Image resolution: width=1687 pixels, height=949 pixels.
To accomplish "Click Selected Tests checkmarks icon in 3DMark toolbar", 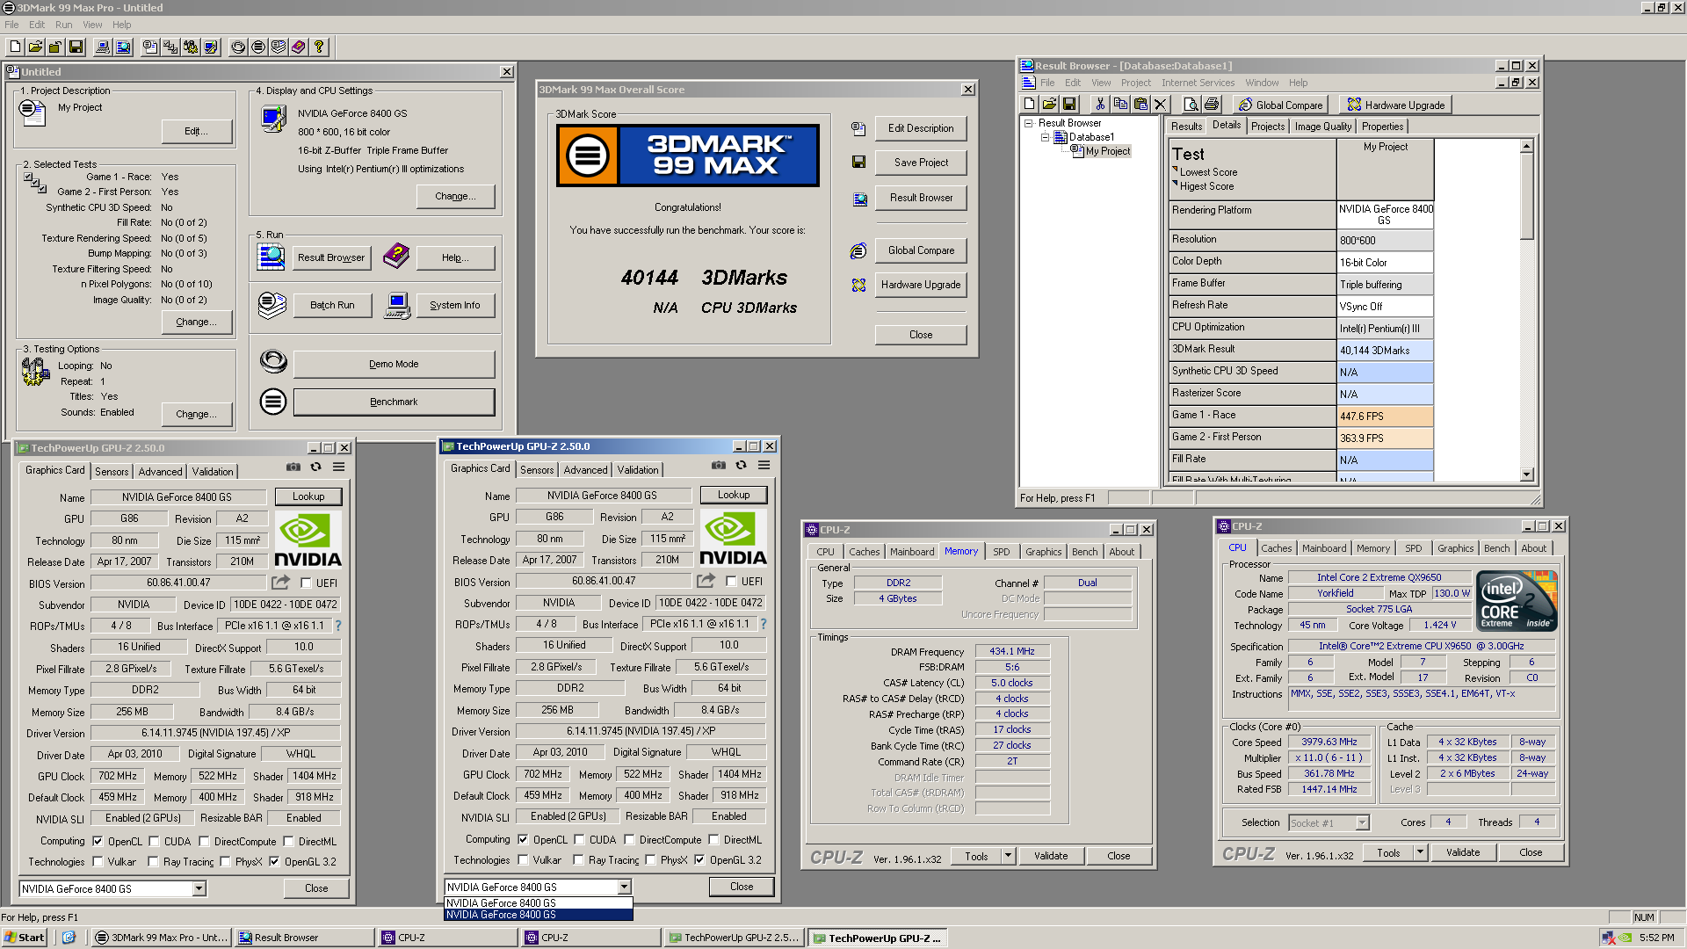I will tap(170, 47).
